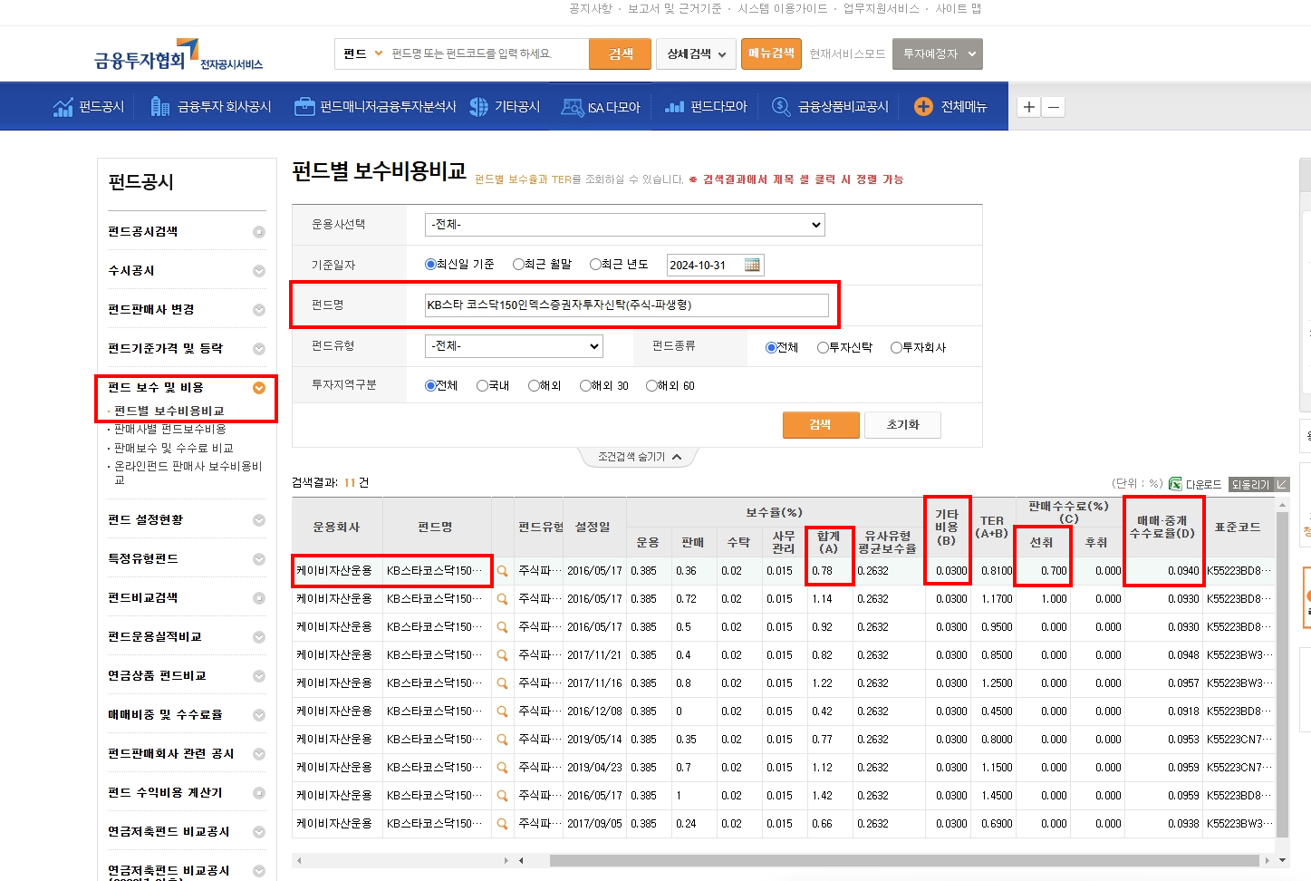1311x881 pixels.
Task: Click the magnifier icon in the 2019/05/14 row
Action: point(503,740)
